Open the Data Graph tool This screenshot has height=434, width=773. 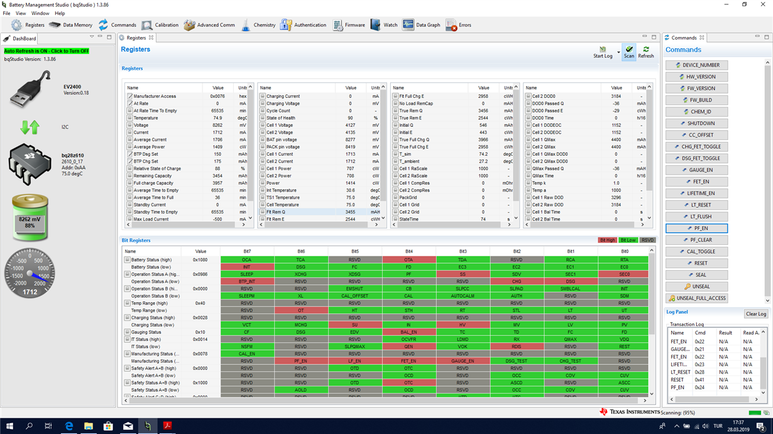[421, 25]
